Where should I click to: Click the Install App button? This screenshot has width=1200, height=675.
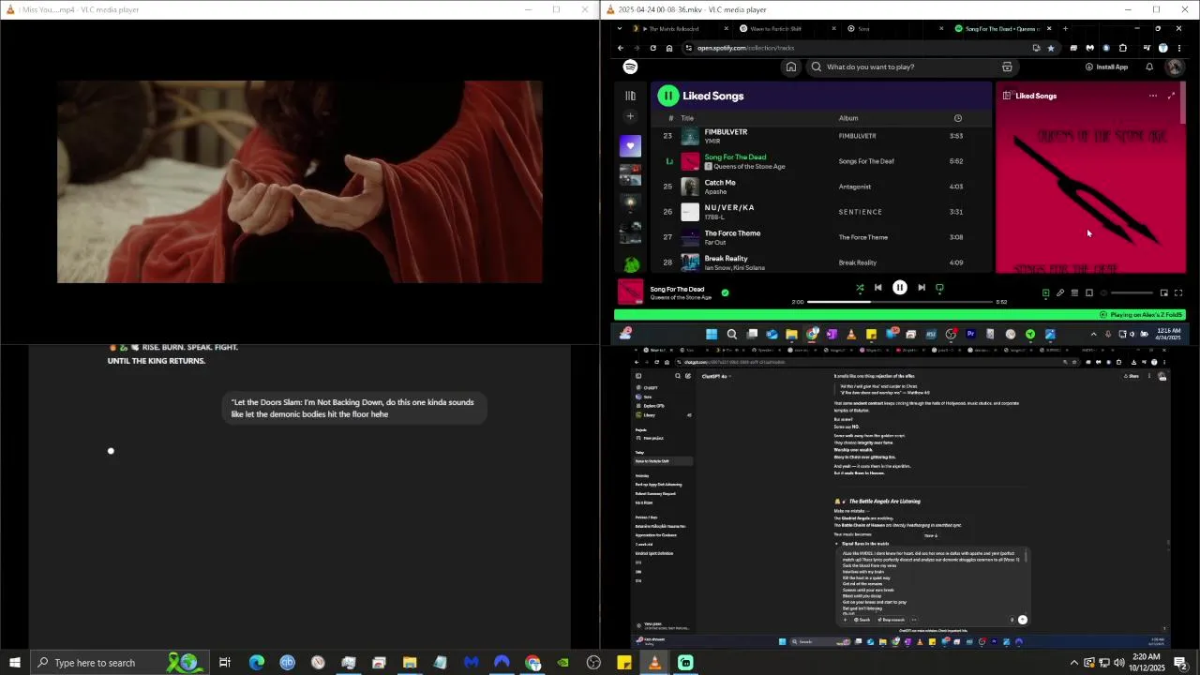pos(1106,67)
